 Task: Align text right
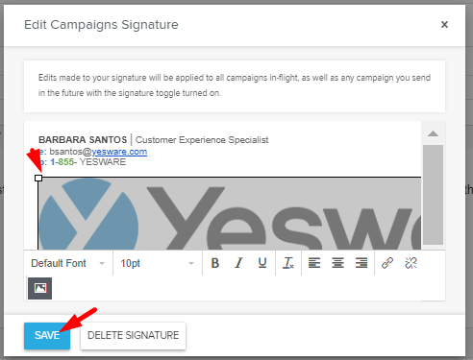(x=361, y=263)
